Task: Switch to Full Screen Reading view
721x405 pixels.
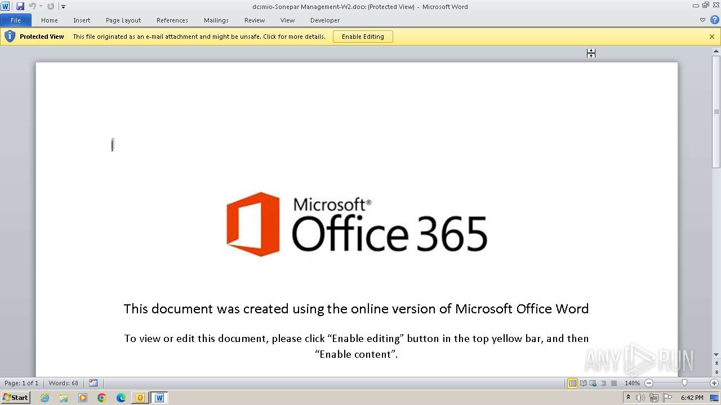Action: click(x=583, y=383)
